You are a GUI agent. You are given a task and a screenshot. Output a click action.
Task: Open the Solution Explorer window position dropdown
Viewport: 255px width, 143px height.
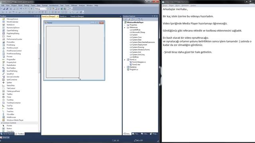(x=153, y=16)
